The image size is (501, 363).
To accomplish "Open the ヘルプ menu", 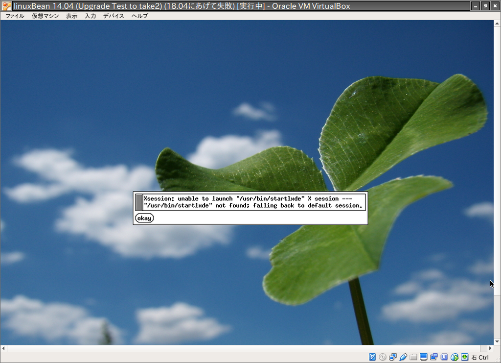I will point(139,16).
